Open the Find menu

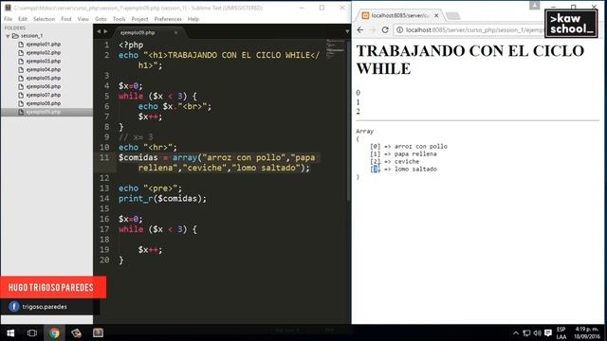[65, 19]
